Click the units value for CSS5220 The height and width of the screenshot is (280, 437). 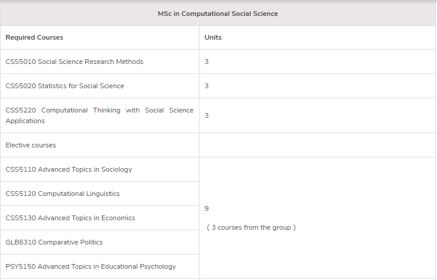point(207,115)
